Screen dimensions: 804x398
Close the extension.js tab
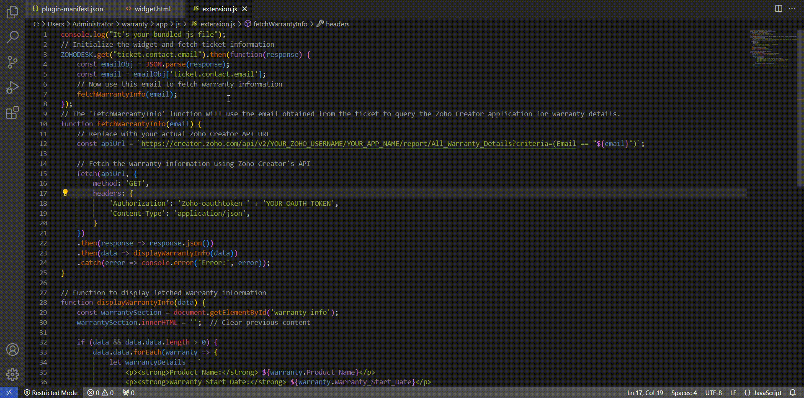click(x=245, y=9)
